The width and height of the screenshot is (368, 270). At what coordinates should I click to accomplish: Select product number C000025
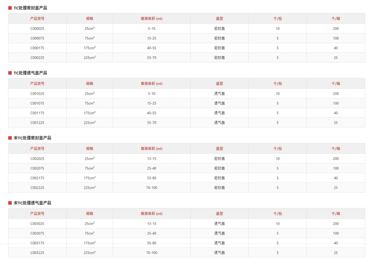37,29
